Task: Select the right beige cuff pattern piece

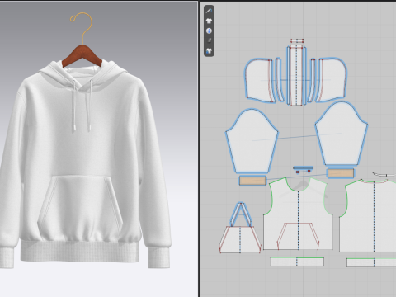Action: (x=341, y=173)
